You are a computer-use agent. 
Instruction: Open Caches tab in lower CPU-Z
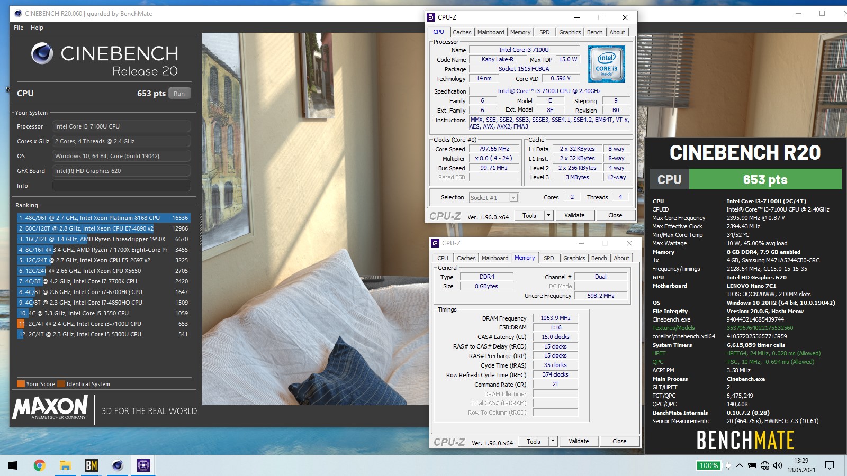click(466, 258)
